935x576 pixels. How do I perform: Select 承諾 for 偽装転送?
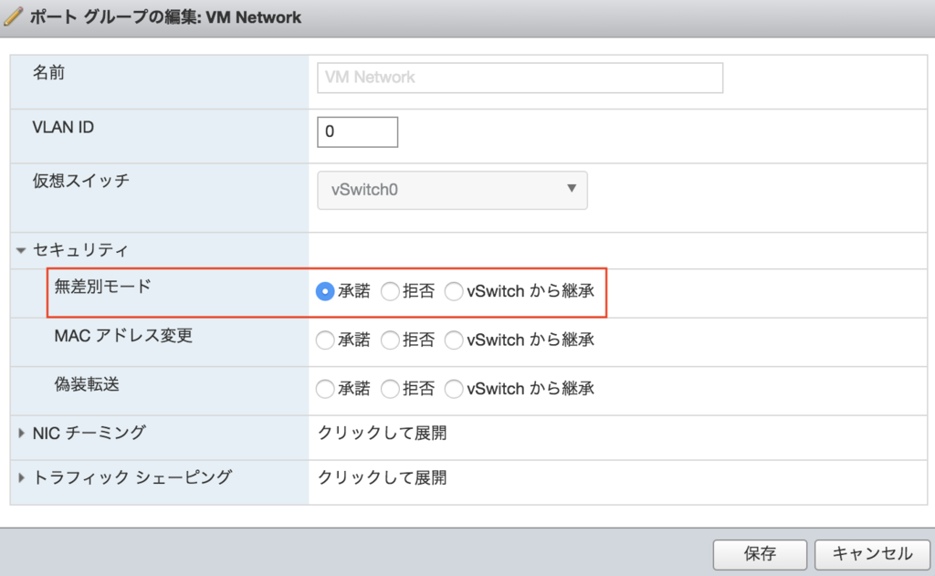(x=325, y=390)
